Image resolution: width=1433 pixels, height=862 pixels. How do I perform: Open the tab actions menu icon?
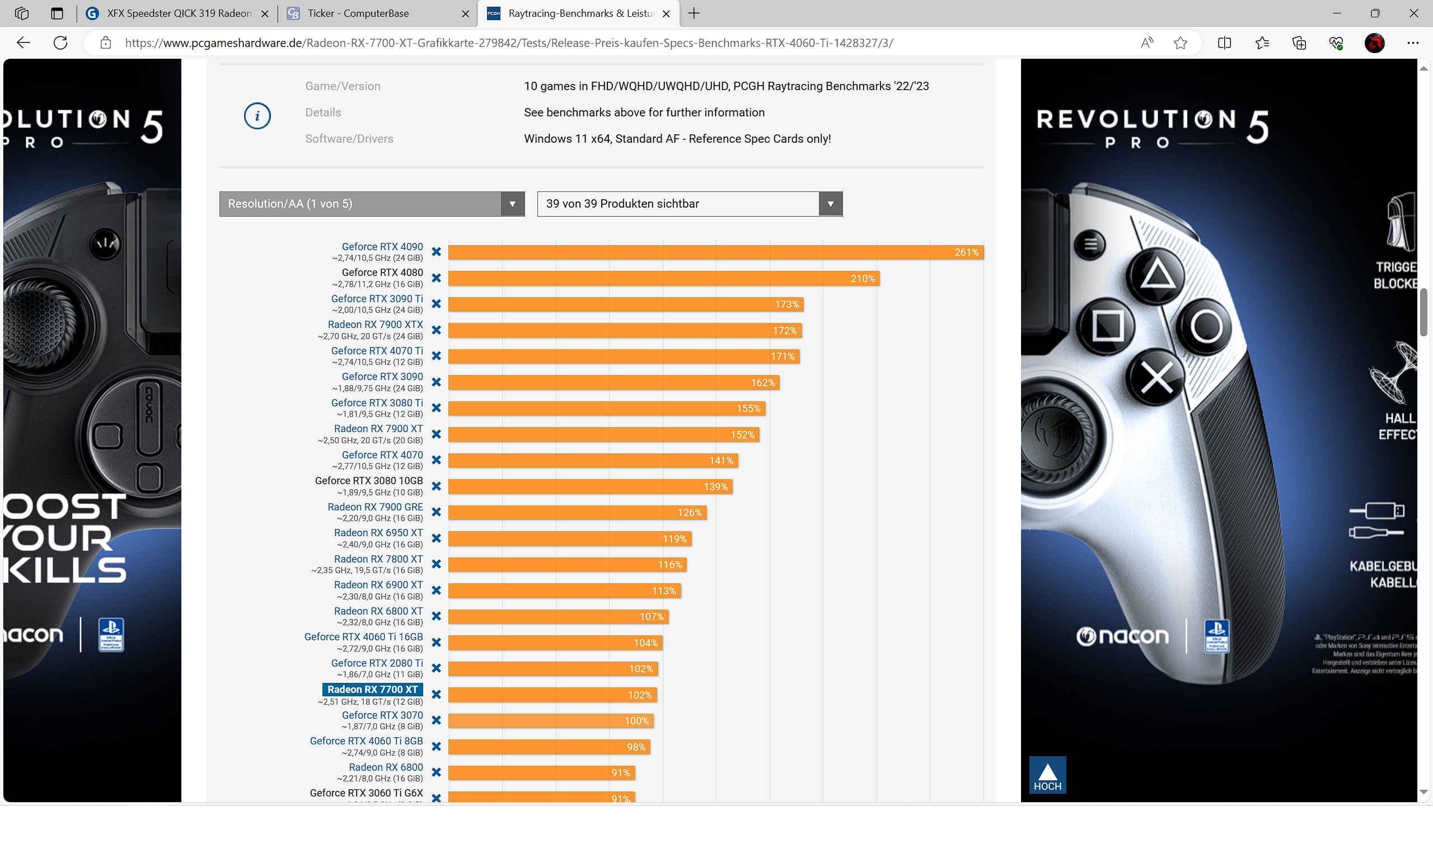(57, 13)
